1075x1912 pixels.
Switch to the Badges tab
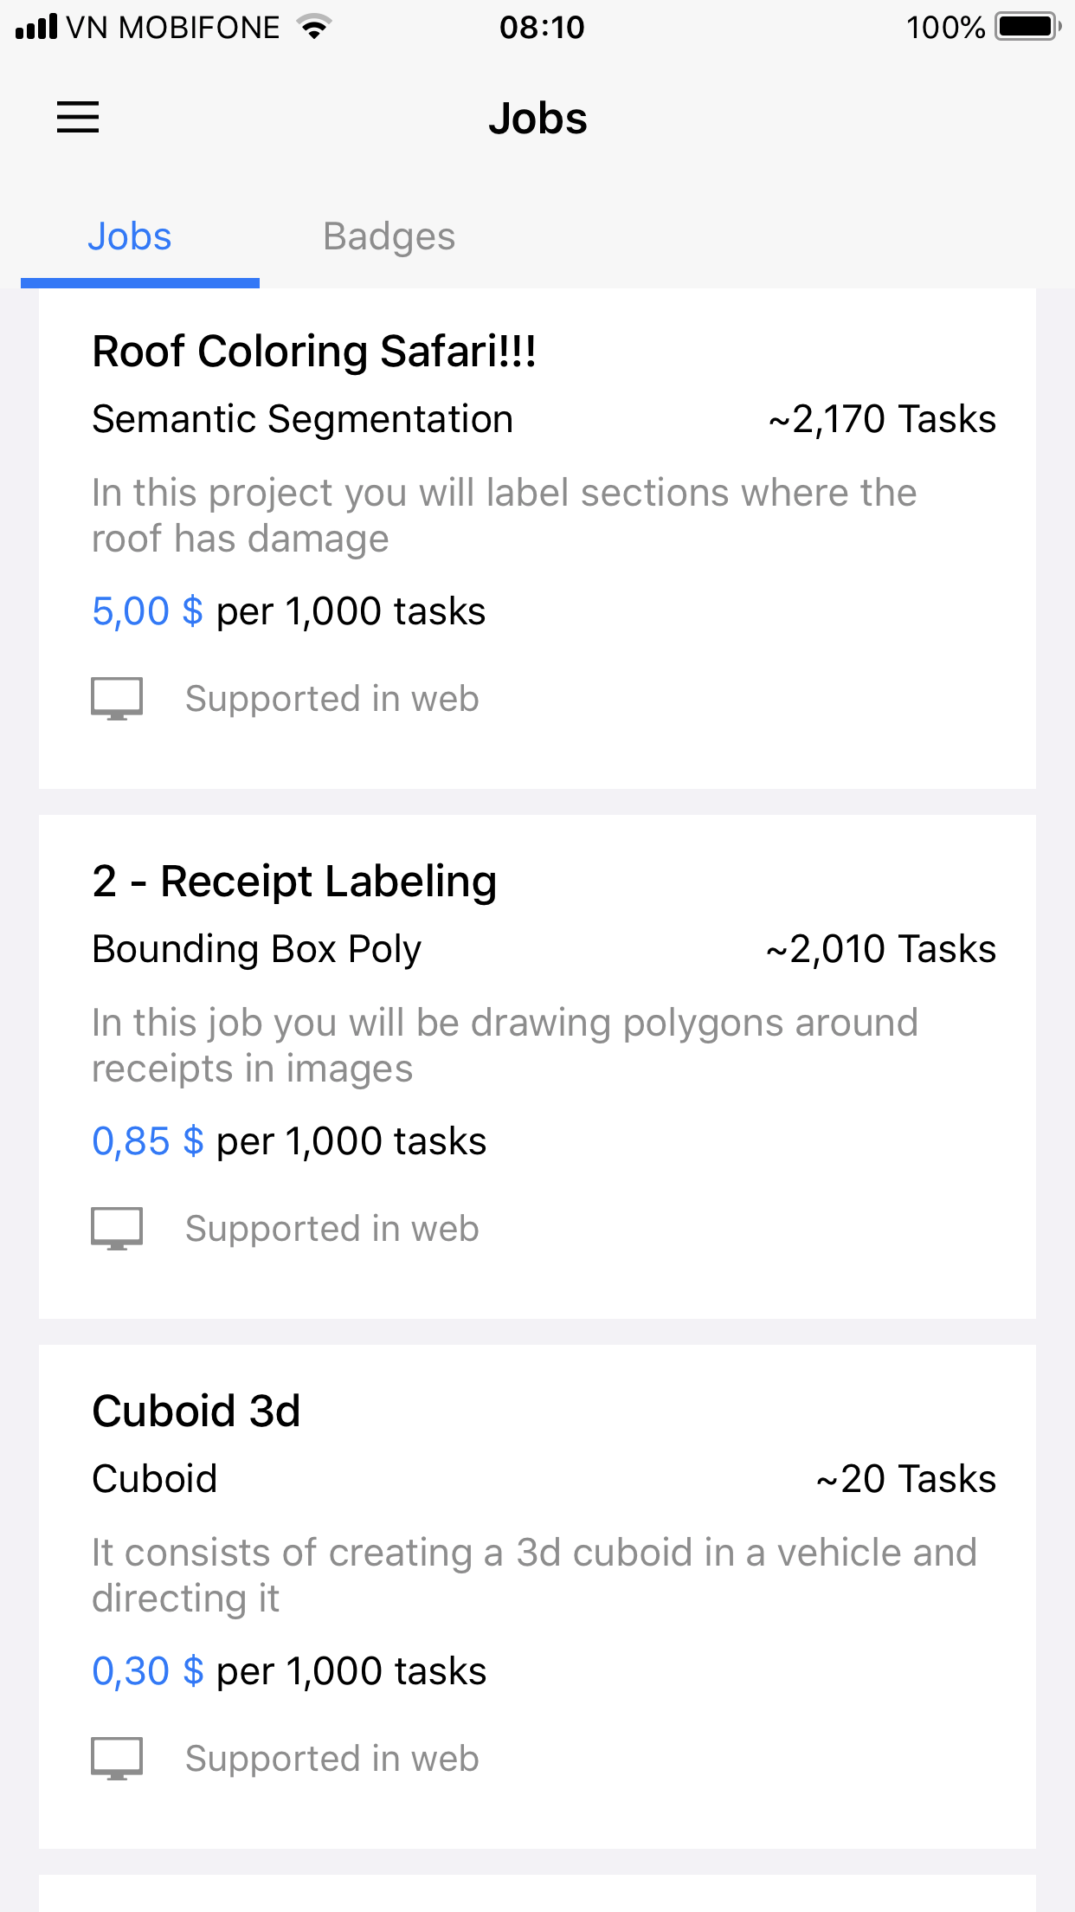point(389,236)
